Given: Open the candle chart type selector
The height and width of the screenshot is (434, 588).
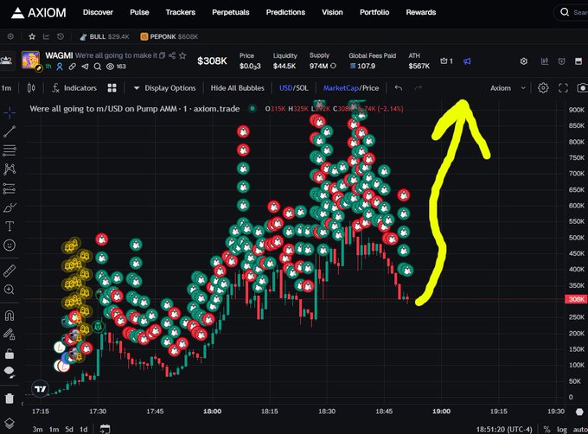Looking at the screenshot, I should pos(31,88).
